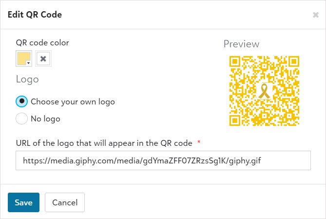Clear the QR code color with the X button
This screenshot has height=219, width=326.
[43, 59]
